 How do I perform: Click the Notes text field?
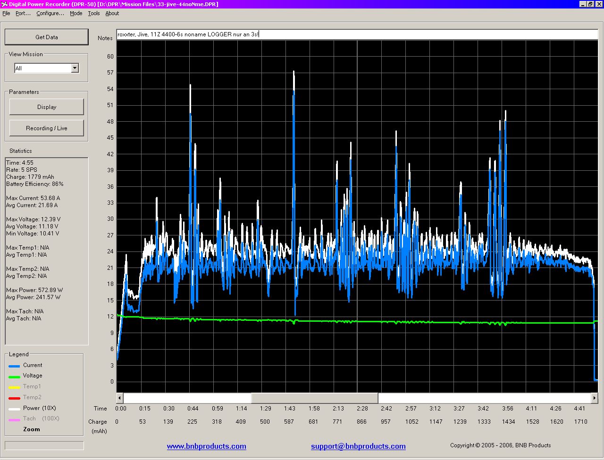click(357, 34)
